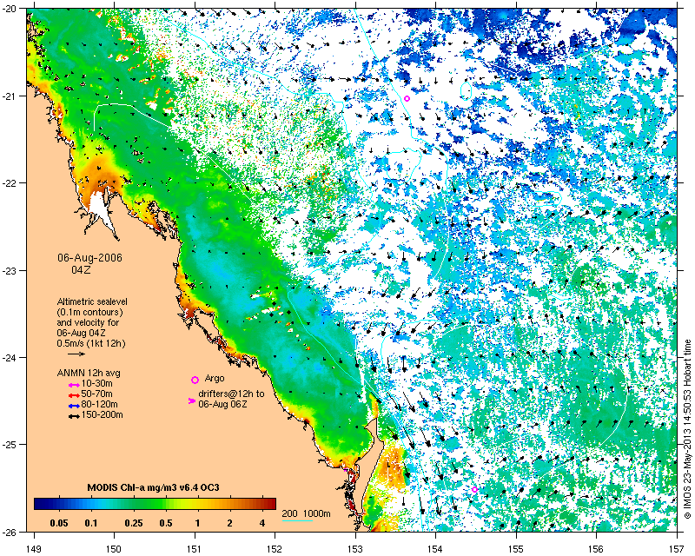The height and width of the screenshot is (556, 695).
Task: Click the '-26' latitude axis label
Action: [10, 532]
